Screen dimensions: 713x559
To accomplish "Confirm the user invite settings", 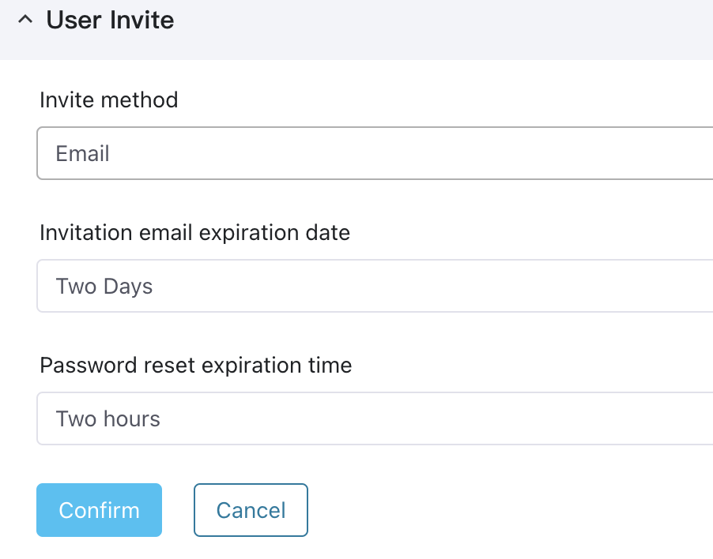I will click(99, 510).
